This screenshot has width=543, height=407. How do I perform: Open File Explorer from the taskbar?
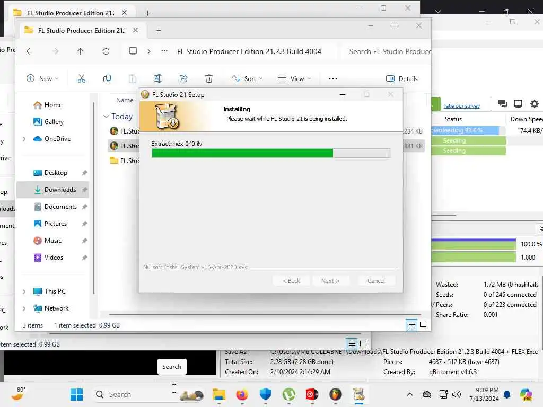[219, 394]
